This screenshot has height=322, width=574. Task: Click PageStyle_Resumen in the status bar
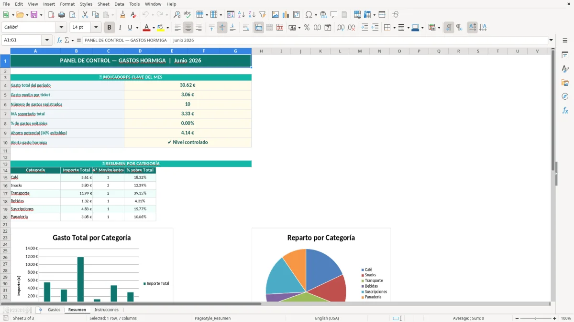212,318
